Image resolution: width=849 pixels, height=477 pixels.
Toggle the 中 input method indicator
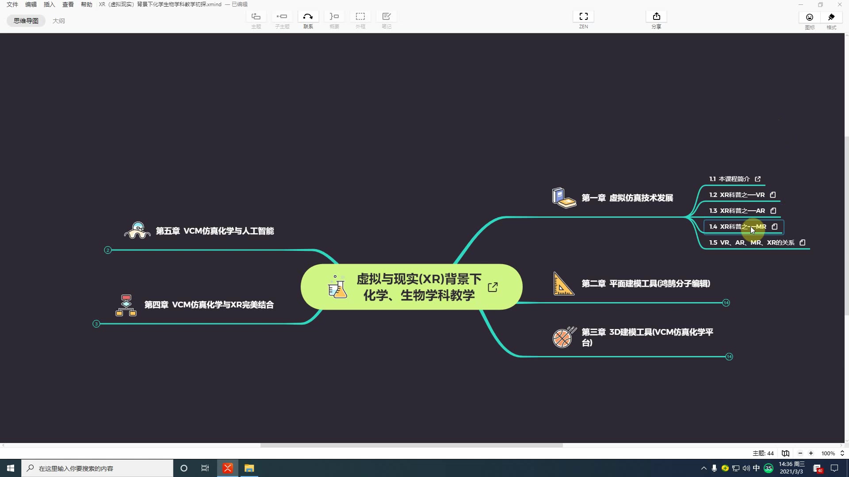(757, 468)
